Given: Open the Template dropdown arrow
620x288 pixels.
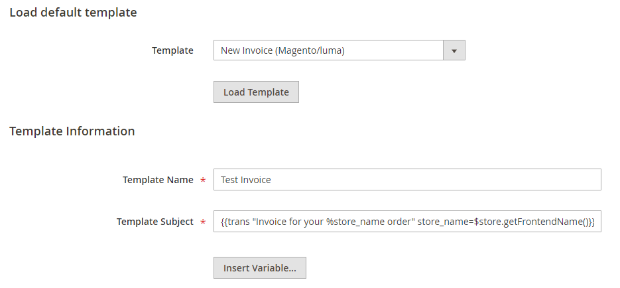Looking at the screenshot, I should [454, 50].
